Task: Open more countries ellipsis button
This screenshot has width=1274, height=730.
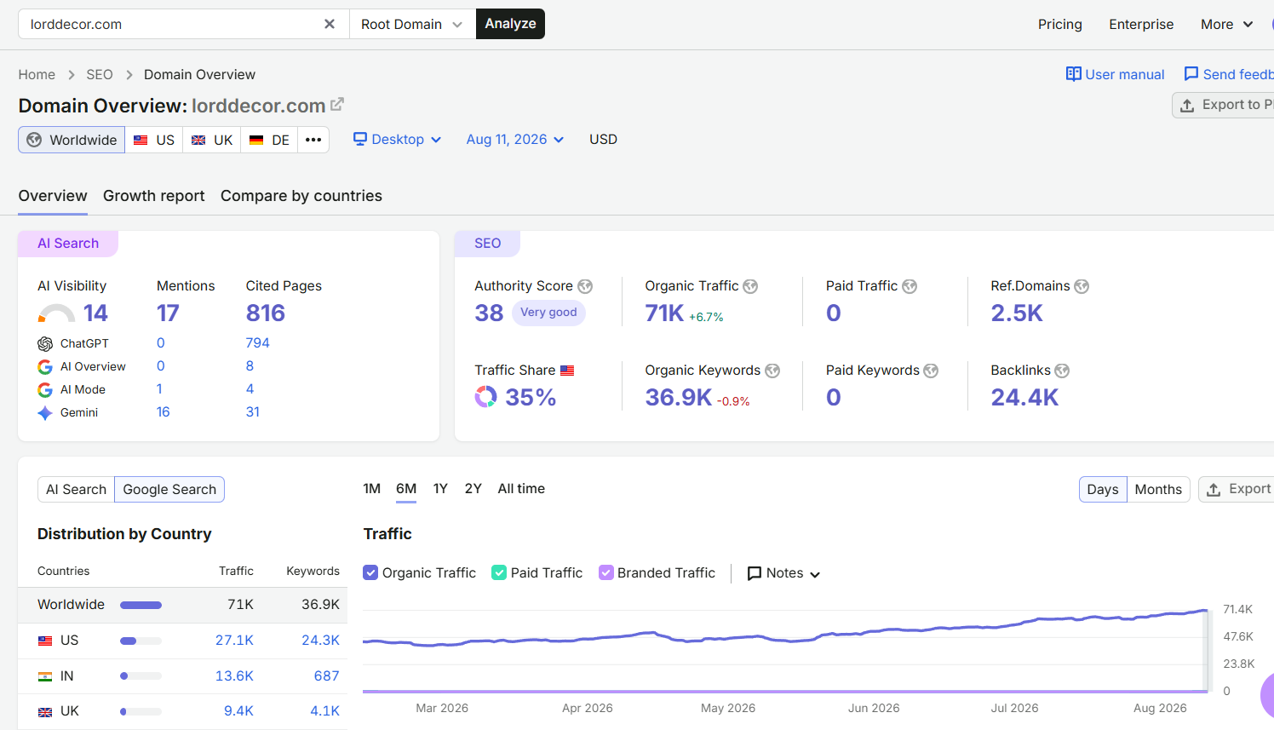Action: (x=313, y=140)
